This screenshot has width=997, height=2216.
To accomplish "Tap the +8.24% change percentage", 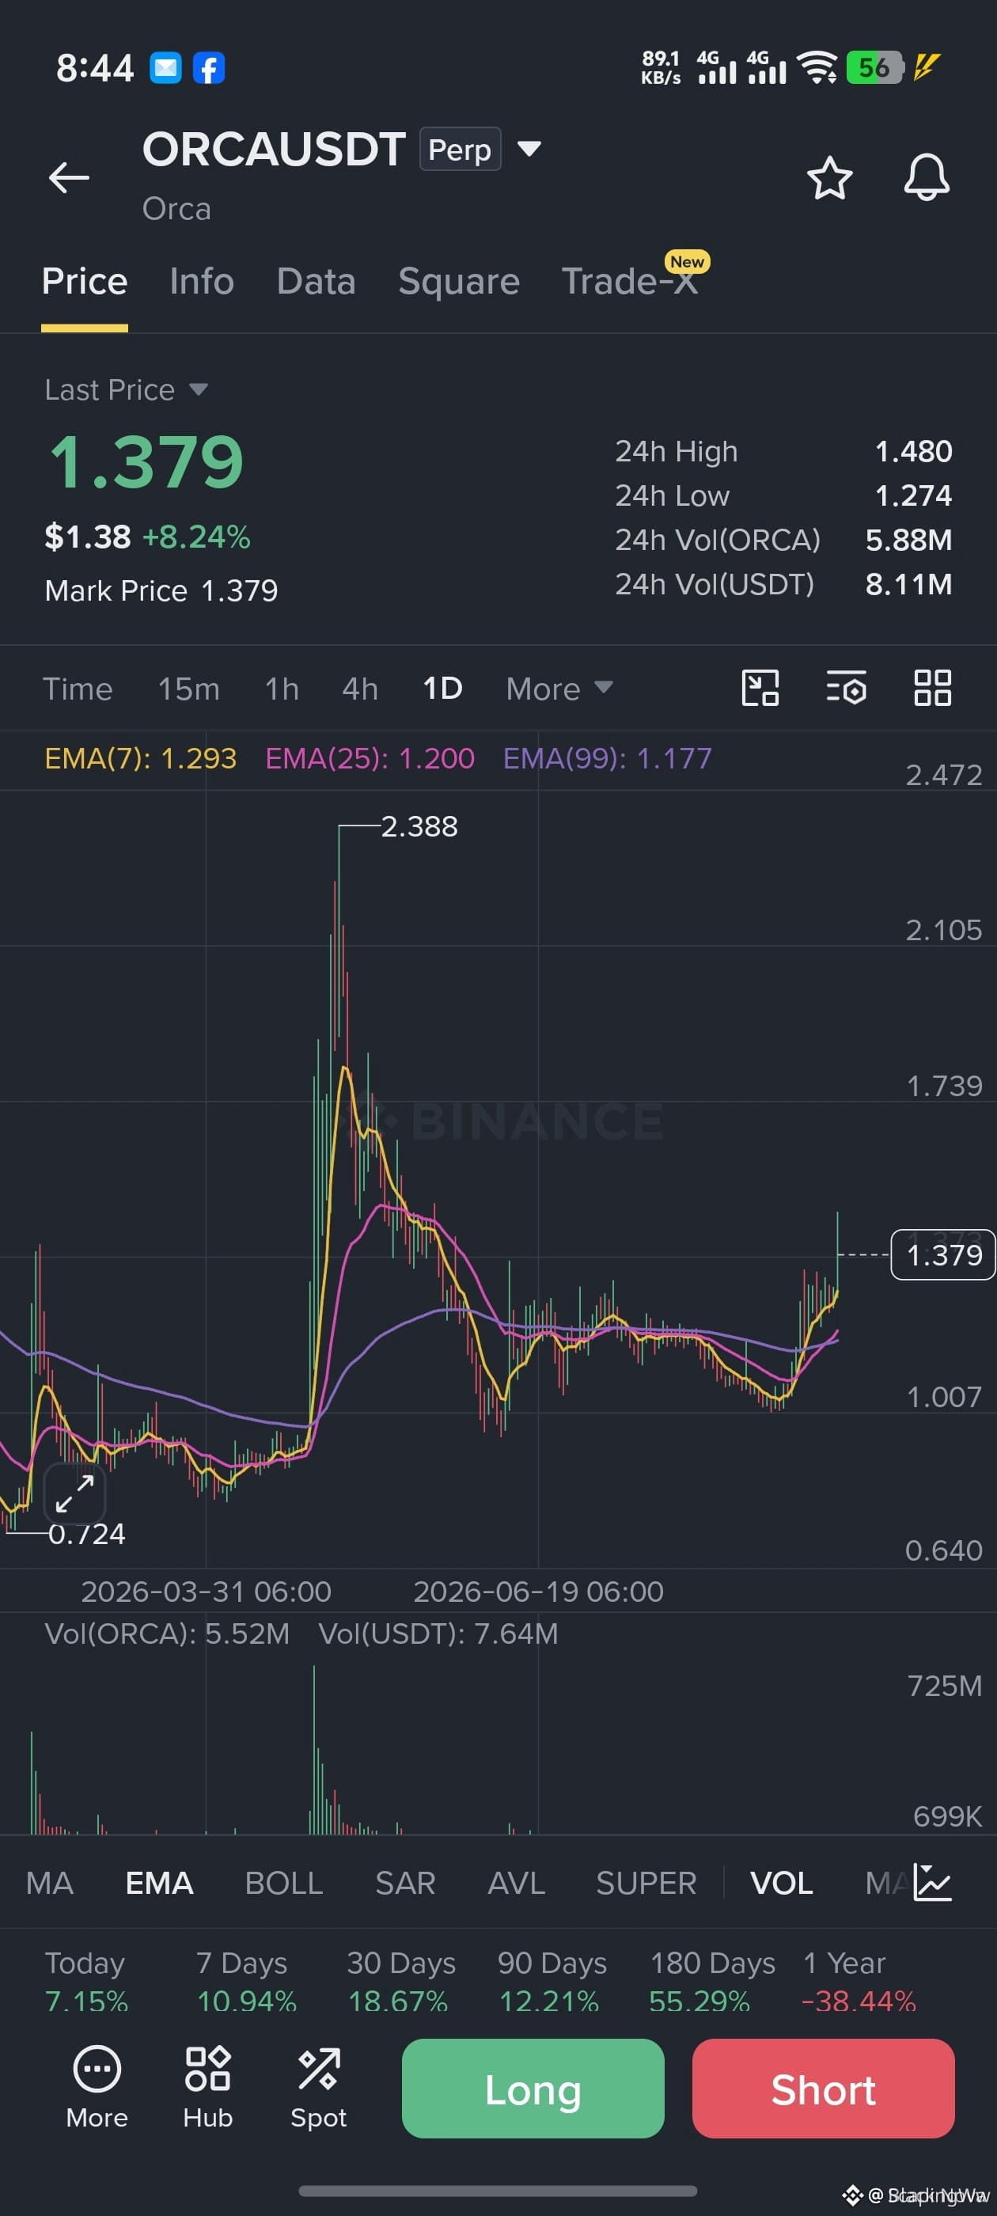I will click(x=196, y=537).
